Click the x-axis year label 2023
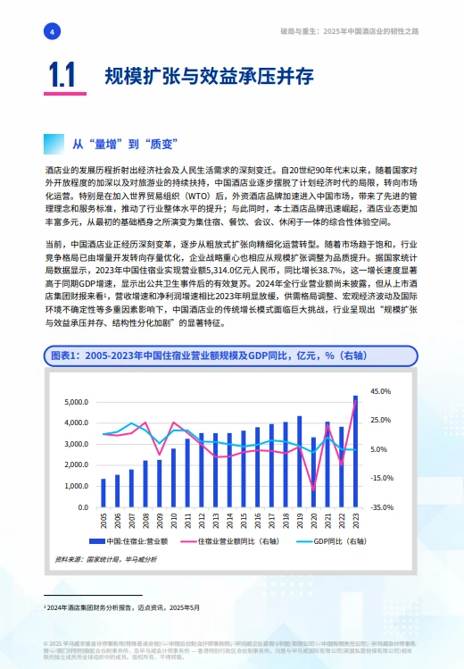The image size is (464, 669). point(356,521)
